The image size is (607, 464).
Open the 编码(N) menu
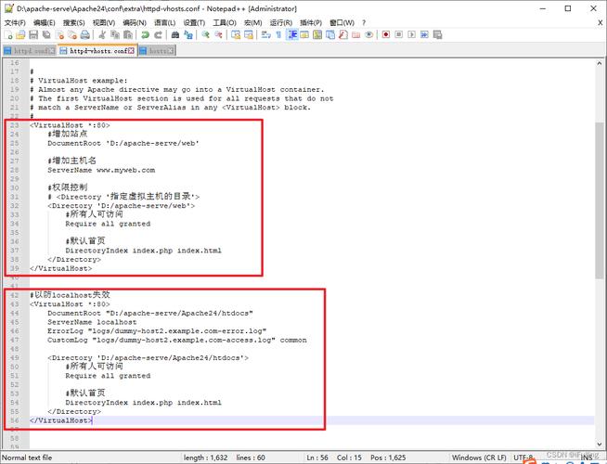tap(135, 23)
